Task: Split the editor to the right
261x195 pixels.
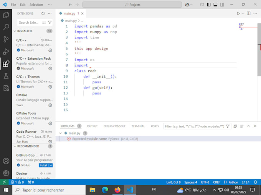Action: [x=248, y=13]
